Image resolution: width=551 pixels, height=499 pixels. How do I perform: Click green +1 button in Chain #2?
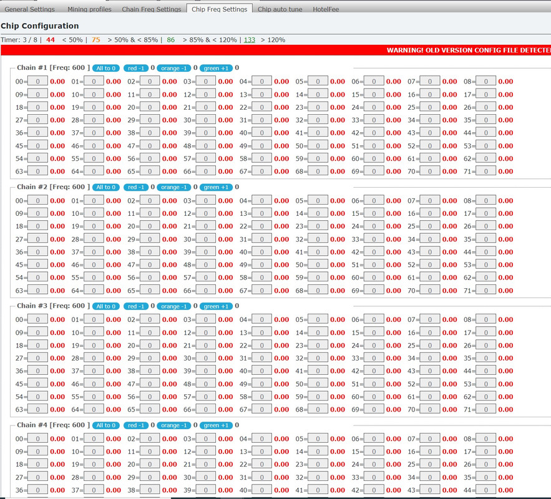(216, 187)
